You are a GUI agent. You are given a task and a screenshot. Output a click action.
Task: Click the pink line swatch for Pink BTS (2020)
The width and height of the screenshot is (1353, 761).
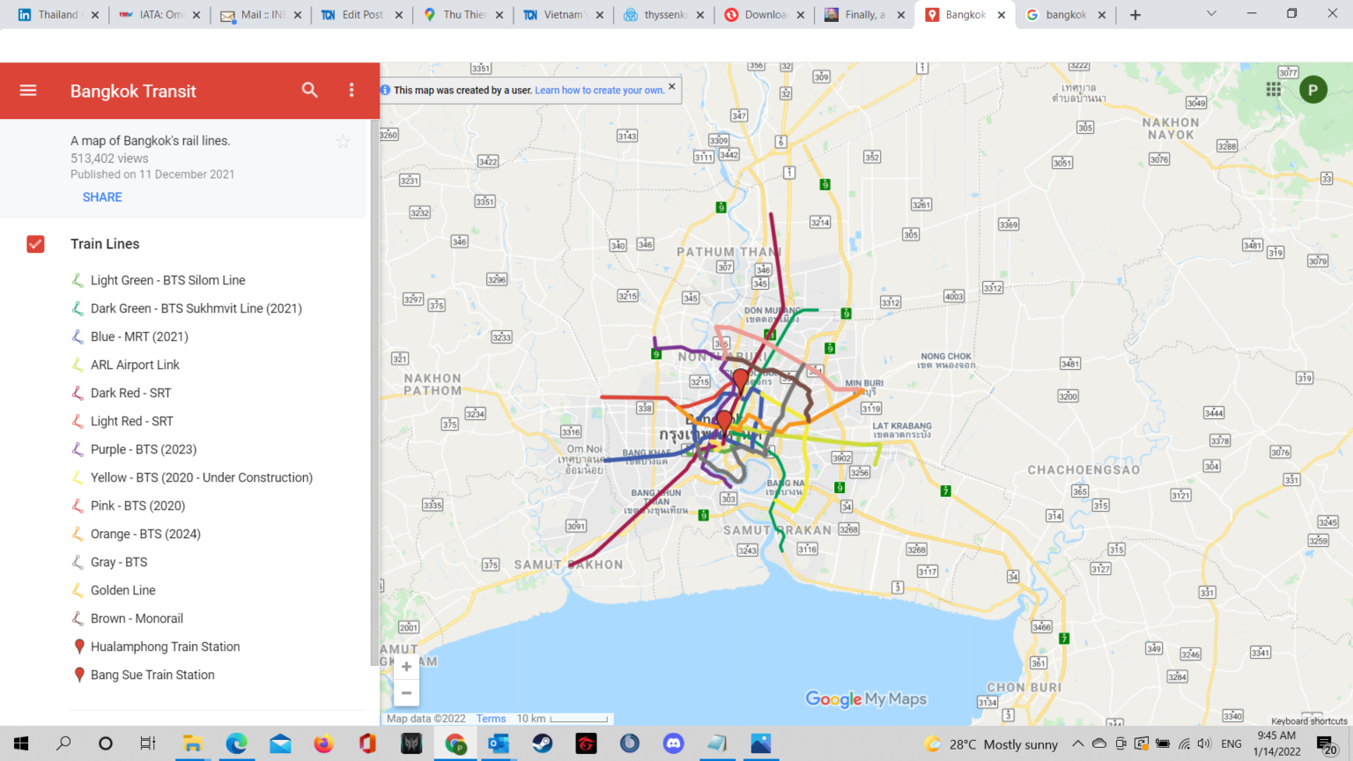tap(79, 506)
